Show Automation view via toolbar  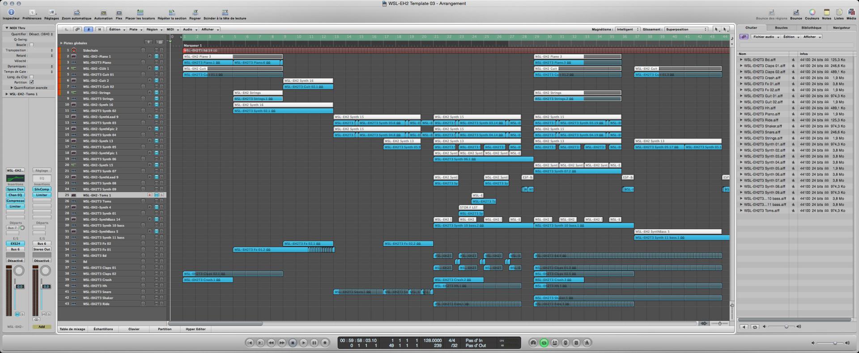click(103, 13)
